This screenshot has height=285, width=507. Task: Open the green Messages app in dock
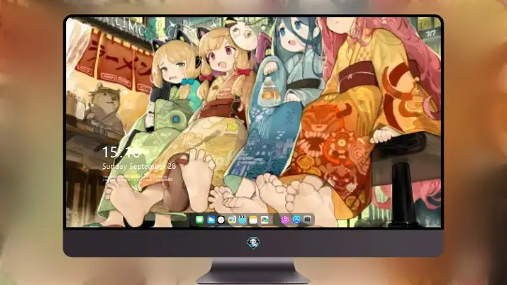pyautogui.click(x=199, y=220)
